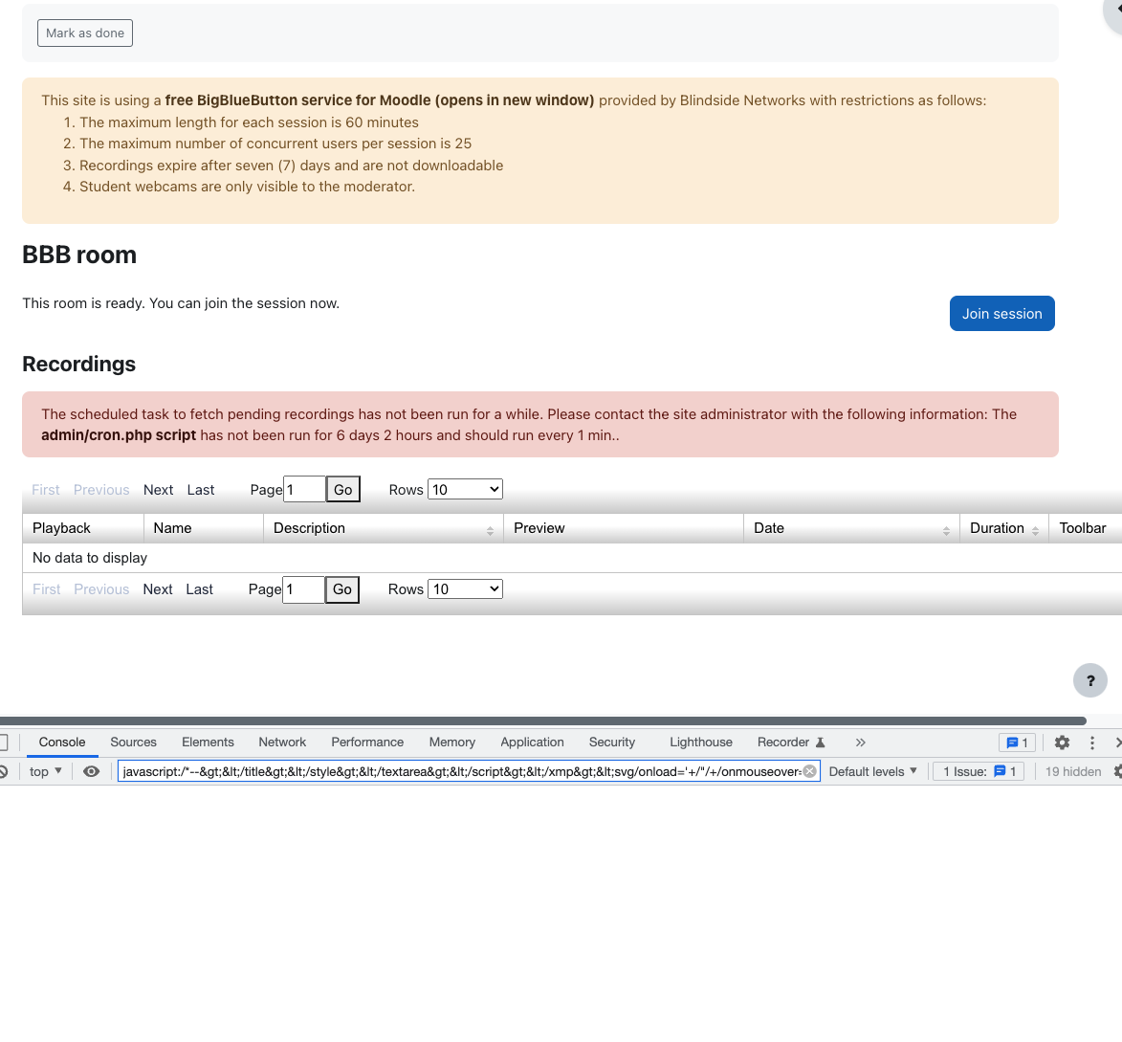Click the top Go button

click(342, 490)
